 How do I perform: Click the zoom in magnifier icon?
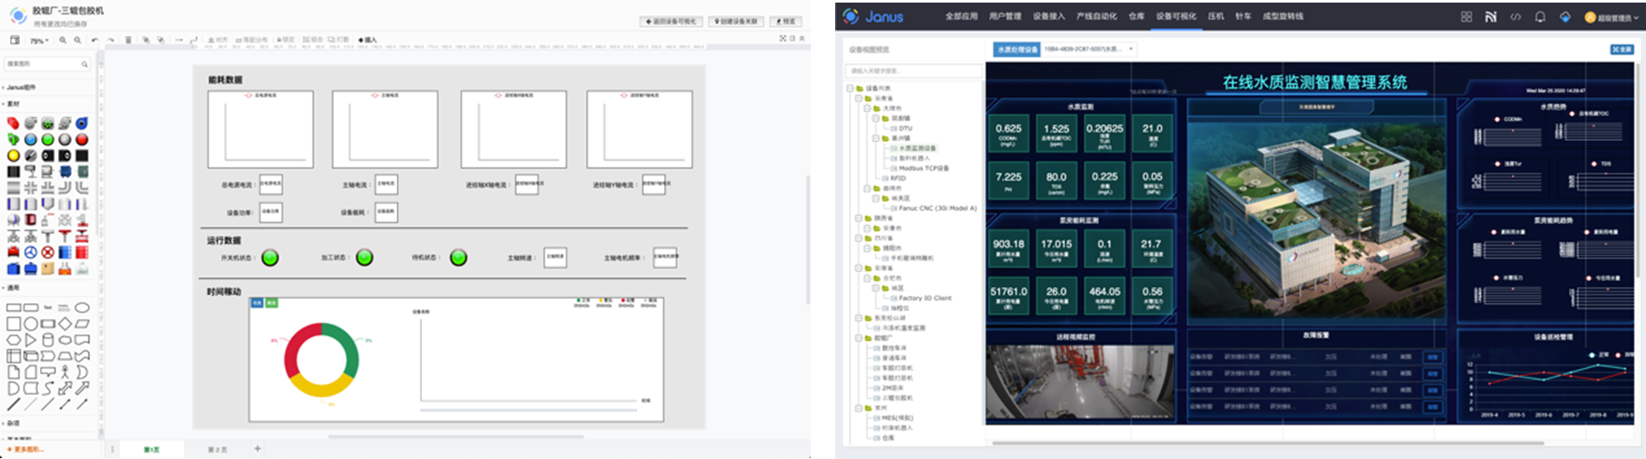63,40
